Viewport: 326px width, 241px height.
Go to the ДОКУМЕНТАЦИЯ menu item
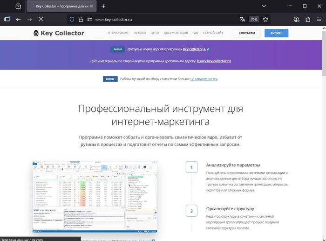pos(176,33)
